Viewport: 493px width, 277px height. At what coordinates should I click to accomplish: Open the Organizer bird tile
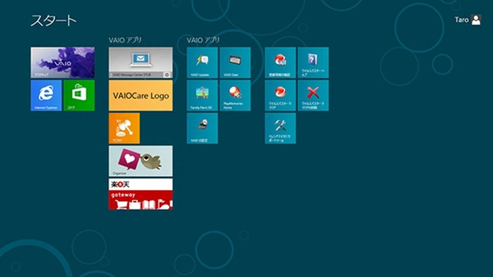pos(141,161)
